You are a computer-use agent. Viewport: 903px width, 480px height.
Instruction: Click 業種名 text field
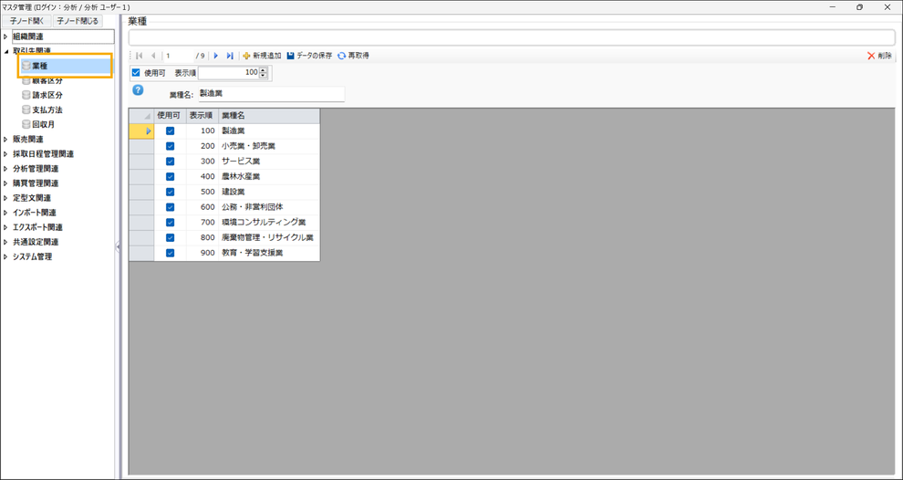pyautogui.click(x=271, y=94)
